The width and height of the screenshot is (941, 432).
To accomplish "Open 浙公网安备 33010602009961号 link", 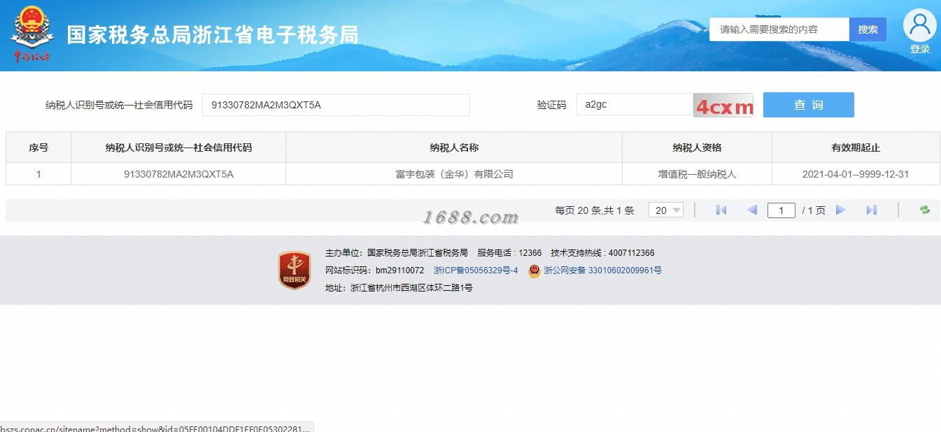I will pyautogui.click(x=602, y=271).
